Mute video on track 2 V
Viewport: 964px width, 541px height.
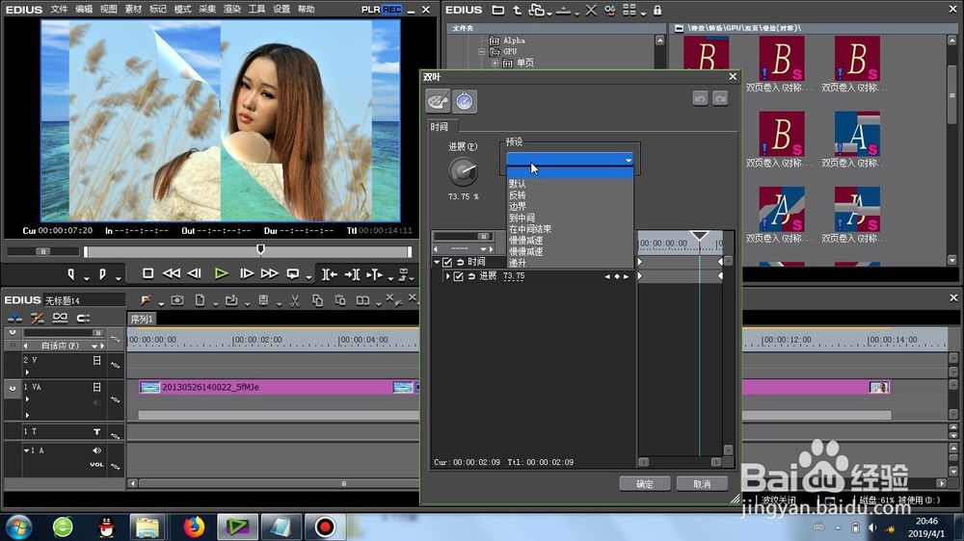tap(96, 360)
